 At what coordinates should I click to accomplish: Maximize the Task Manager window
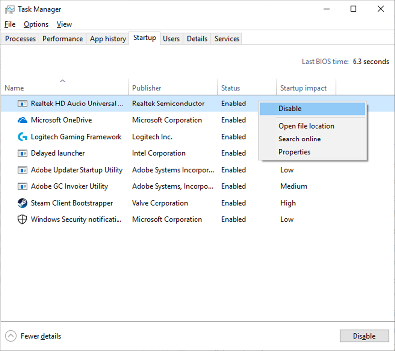coord(354,9)
